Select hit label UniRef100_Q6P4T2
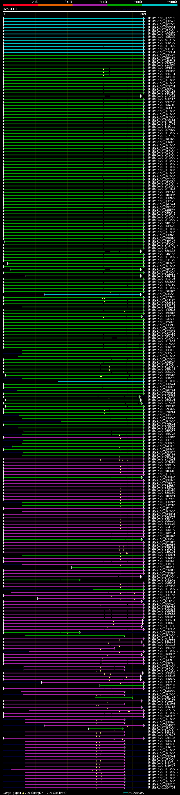The image size is (180, 795). point(161,192)
